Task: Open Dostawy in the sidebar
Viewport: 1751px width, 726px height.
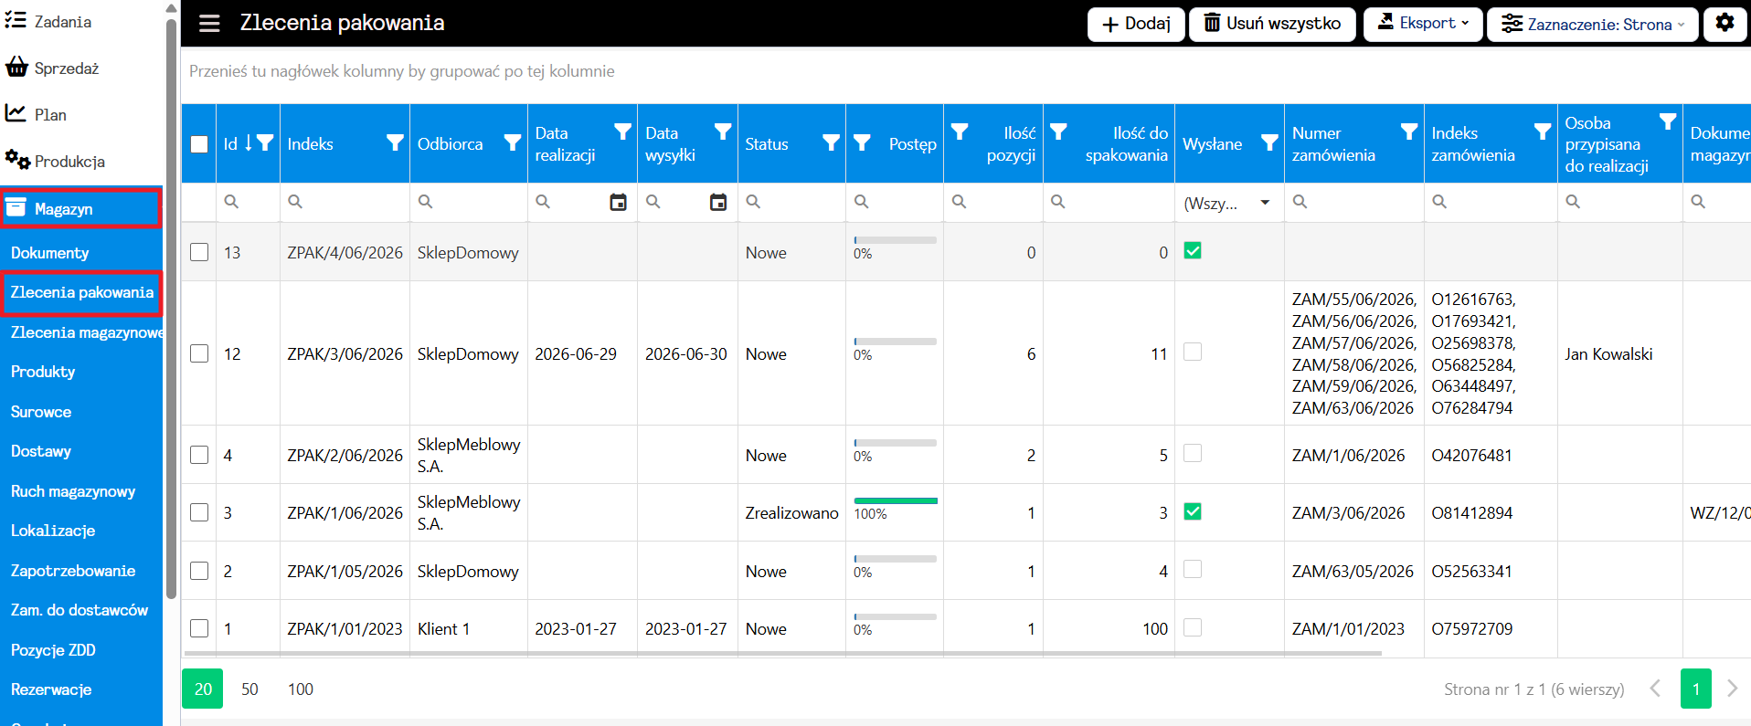Action: point(41,451)
